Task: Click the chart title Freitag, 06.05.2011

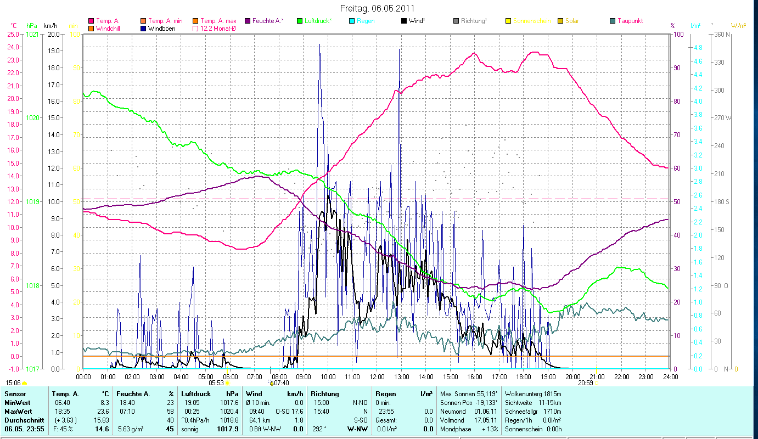Action: 378,8
